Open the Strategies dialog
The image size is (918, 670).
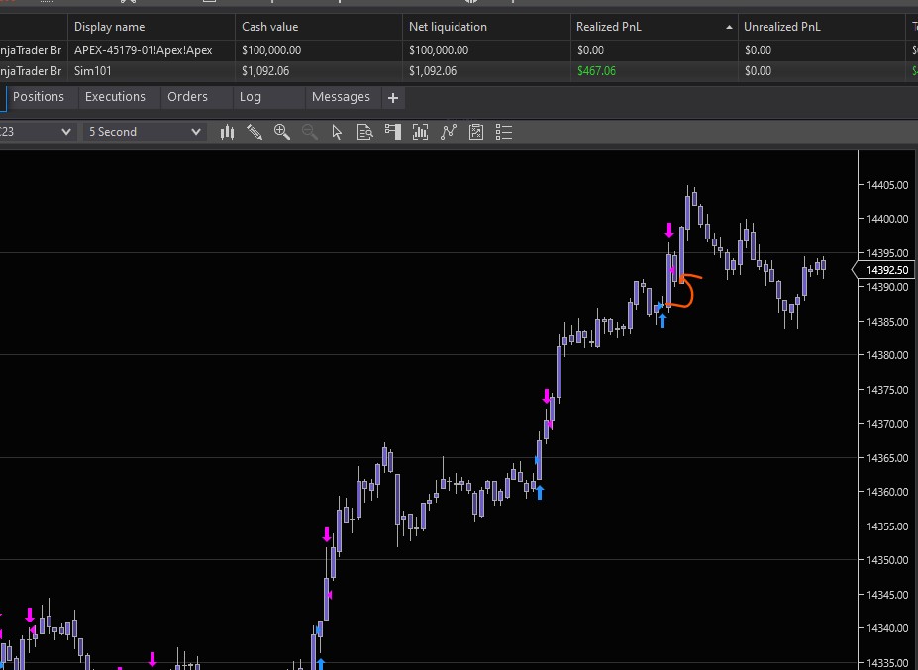point(475,132)
